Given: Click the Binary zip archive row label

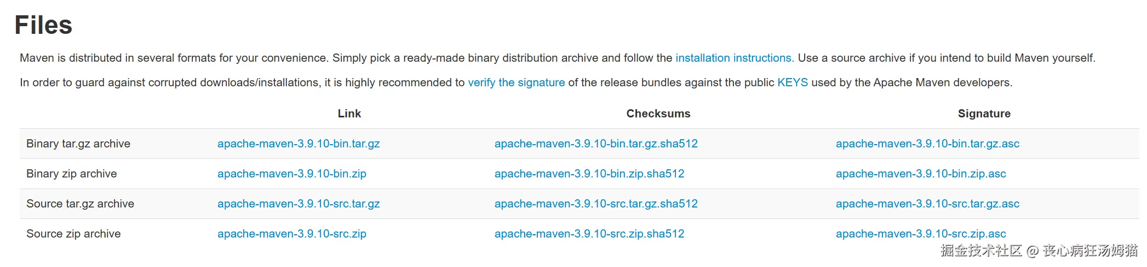Looking at the screenshot, I should 72,174.
